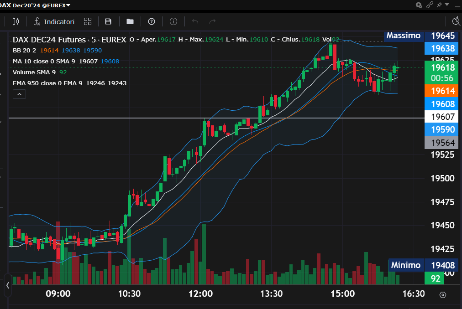Expand the left side panel arrow
Screen dimensions: 462x309
click(x=8, y=285)
